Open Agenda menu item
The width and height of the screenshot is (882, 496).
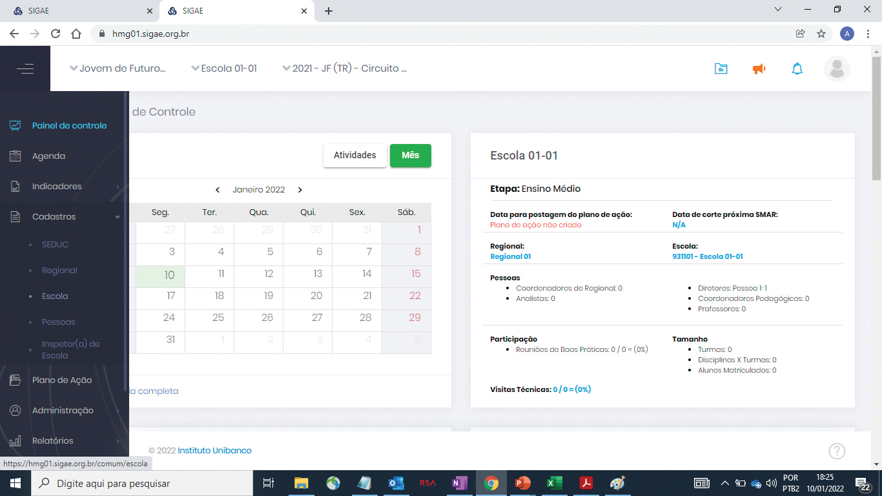tap(48, 156)
